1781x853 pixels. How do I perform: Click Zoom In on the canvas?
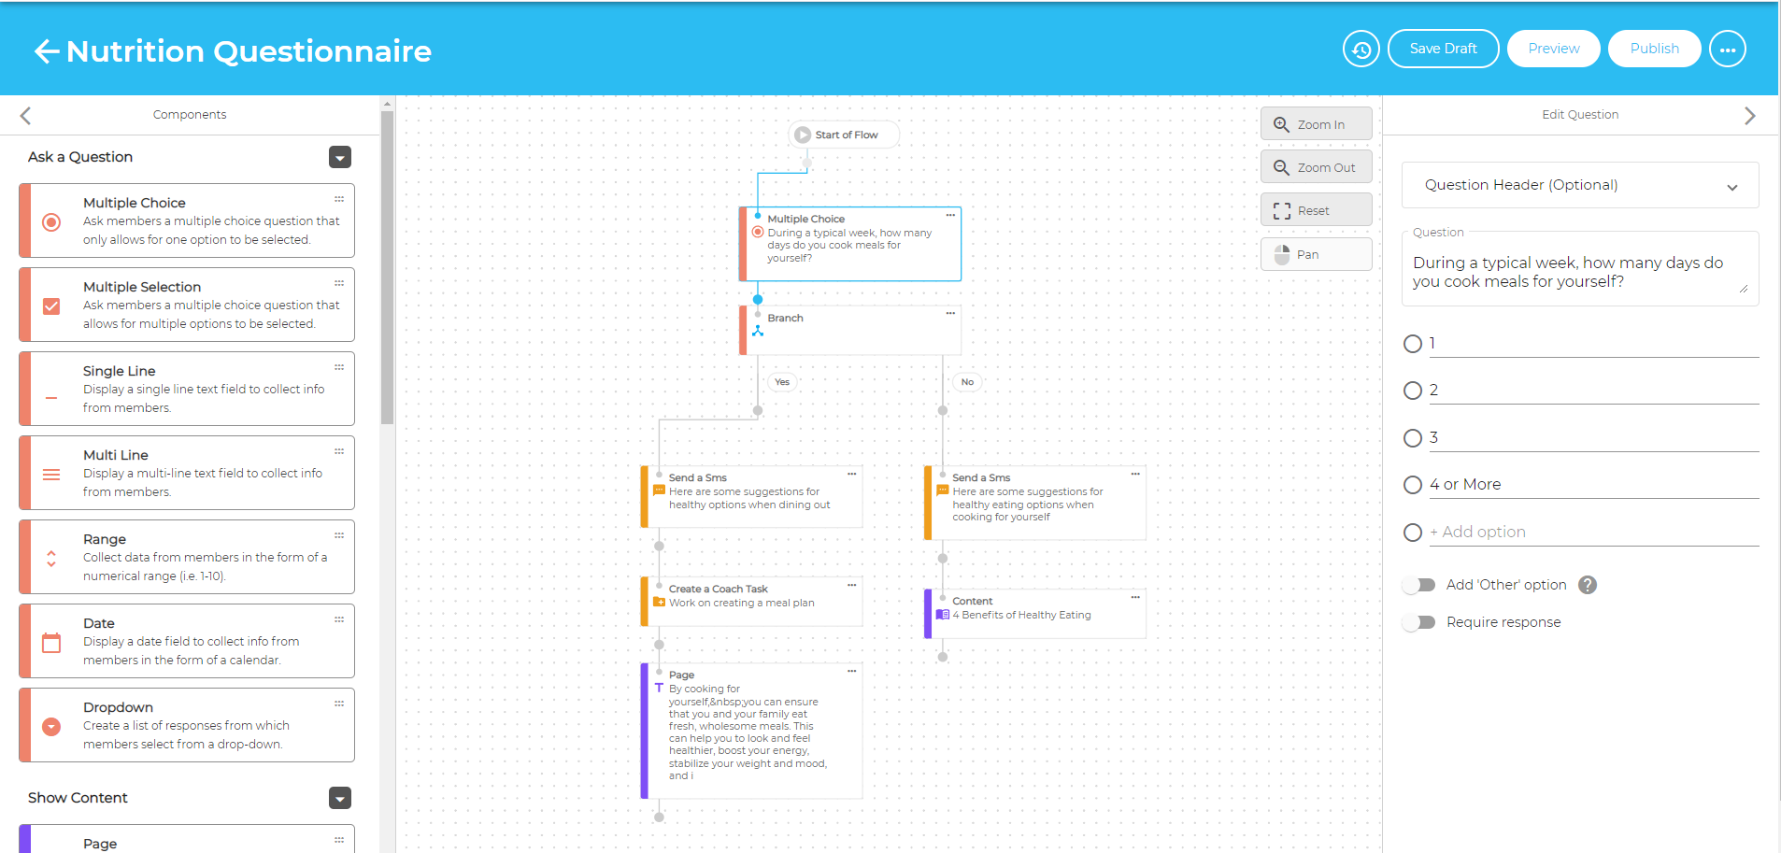1317,124
